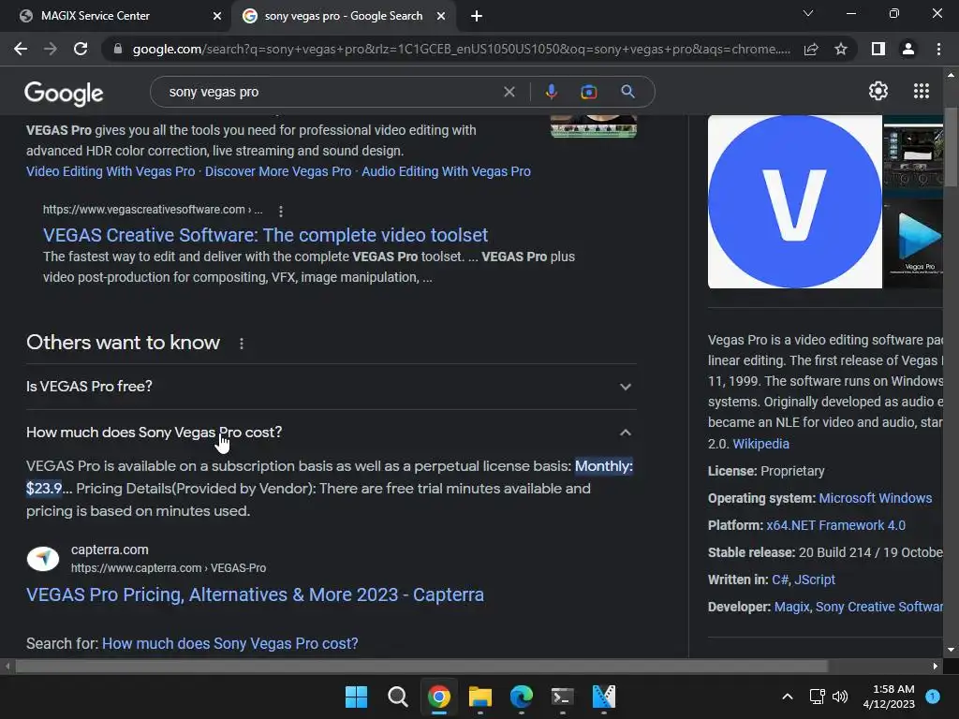Show hidden system tray icons
This screenshot has height=719, width=959.
788,697
